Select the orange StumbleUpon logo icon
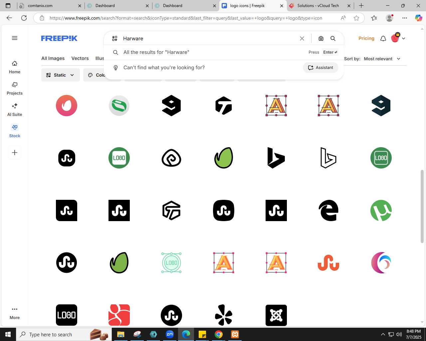This screenshot has width=426, height=341. point(328,263)
